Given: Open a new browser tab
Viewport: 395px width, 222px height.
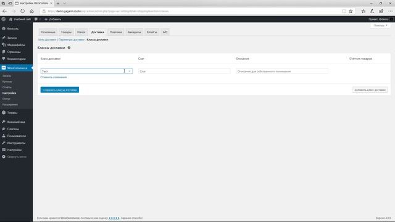Looking at the screenshot, I should tap(58, 3).
